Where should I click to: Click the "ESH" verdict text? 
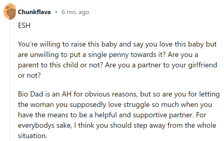pos(24,26)
